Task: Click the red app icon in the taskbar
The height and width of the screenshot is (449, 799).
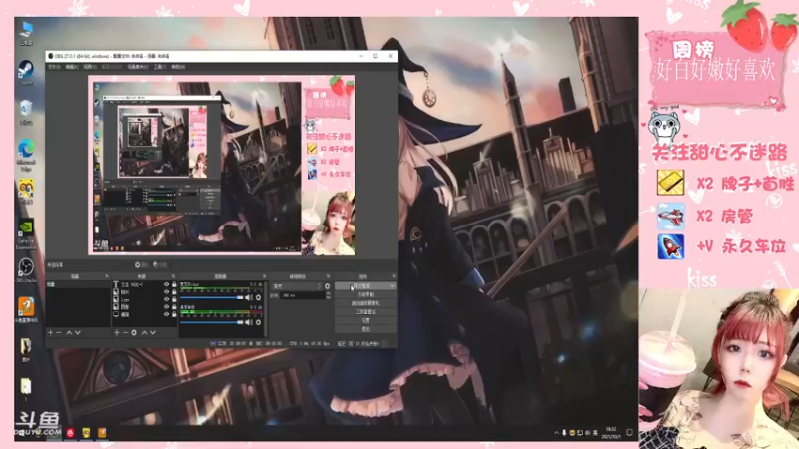Action: point(70,433)
